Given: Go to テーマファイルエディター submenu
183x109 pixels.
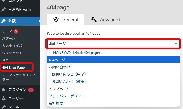Looking at the screenshot, I should click(x=17, y=77).
